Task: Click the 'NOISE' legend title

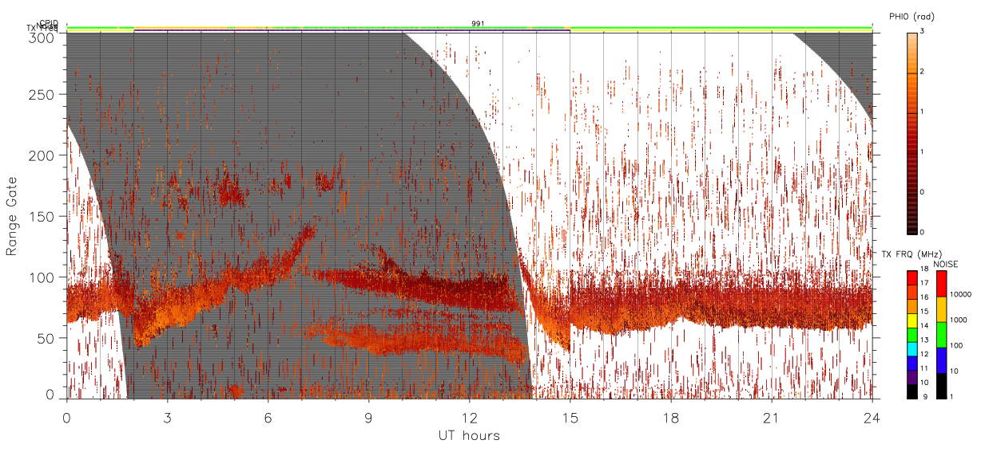Action: [945, 263]
